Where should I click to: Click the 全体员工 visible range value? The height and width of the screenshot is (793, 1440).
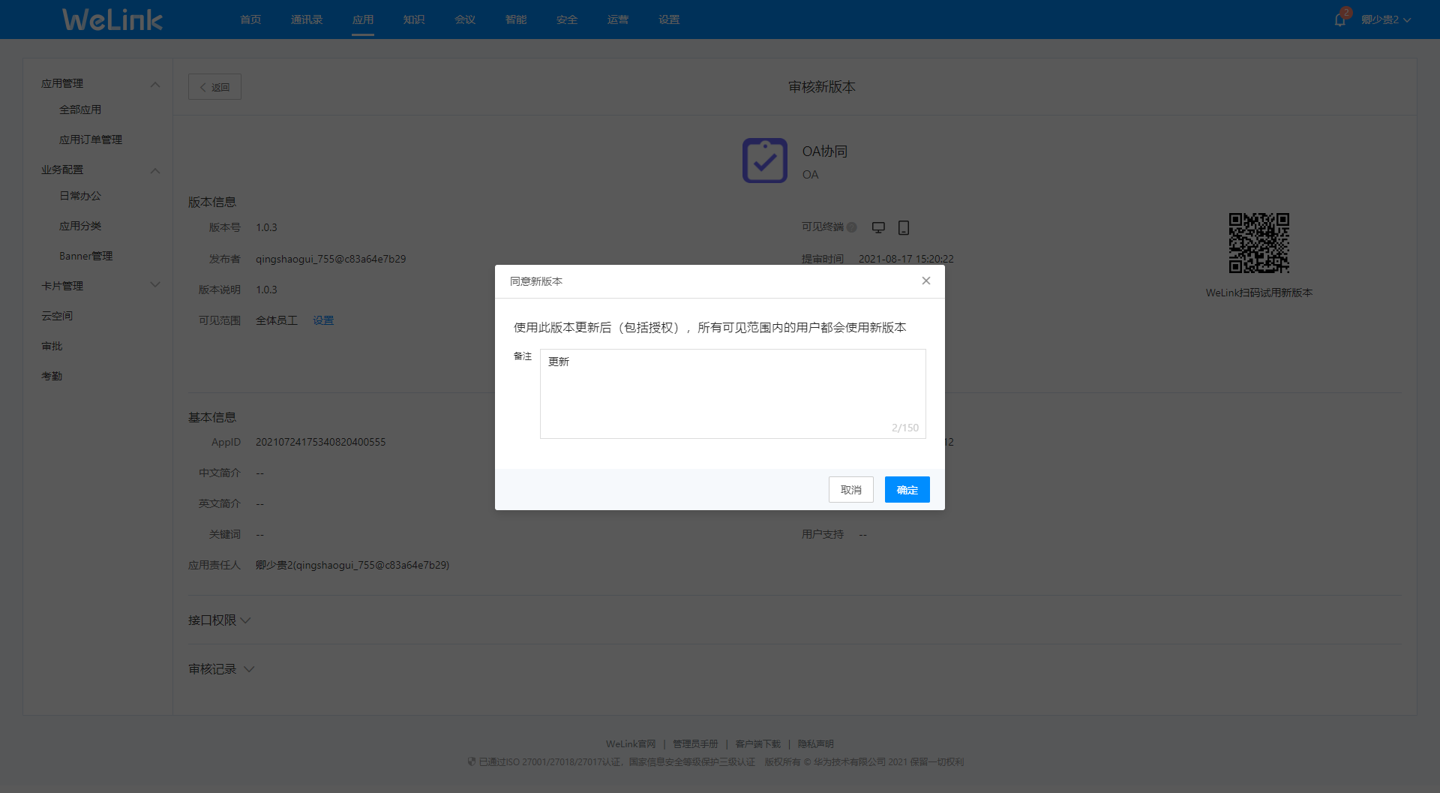(277, 320)
